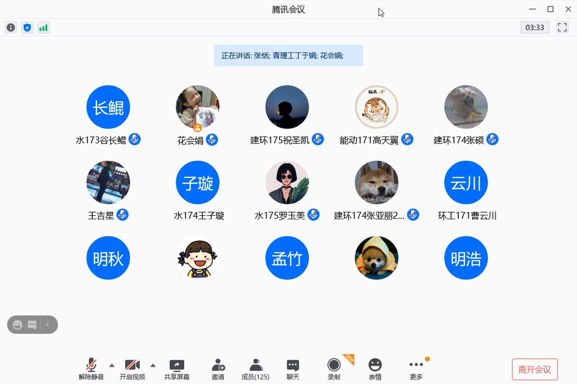Screen dimensions: 577x384
Task: Enter fullscreen mode with corner icon
Action: [562, 28]
